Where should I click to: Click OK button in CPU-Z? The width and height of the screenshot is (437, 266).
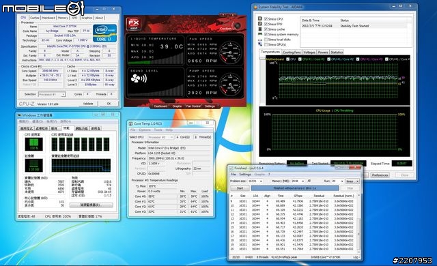pos(109,104)
